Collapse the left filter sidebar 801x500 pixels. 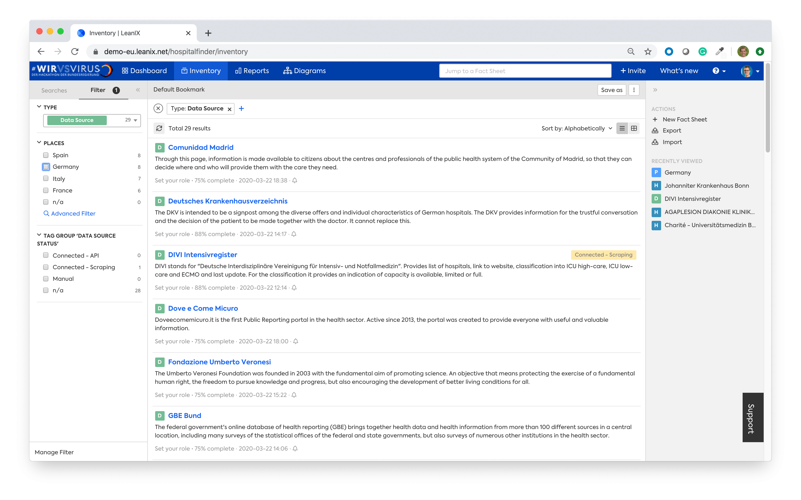138,90
